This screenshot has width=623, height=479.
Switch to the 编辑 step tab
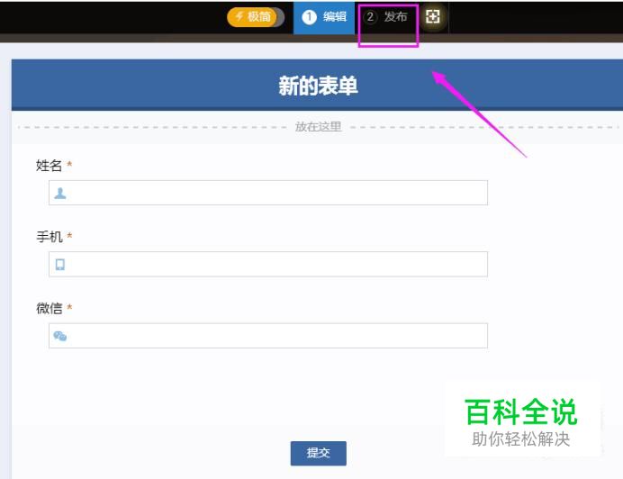click(x=324, y=17)
